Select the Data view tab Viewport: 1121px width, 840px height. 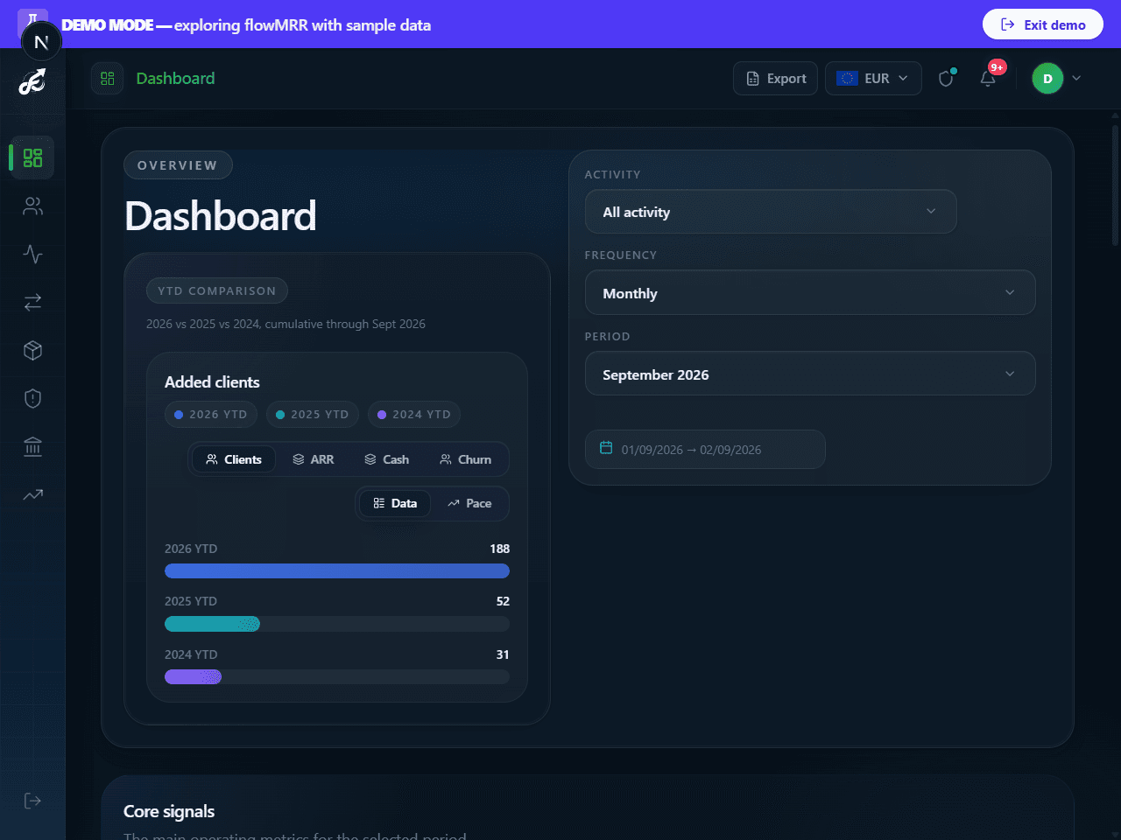[395, 503]
